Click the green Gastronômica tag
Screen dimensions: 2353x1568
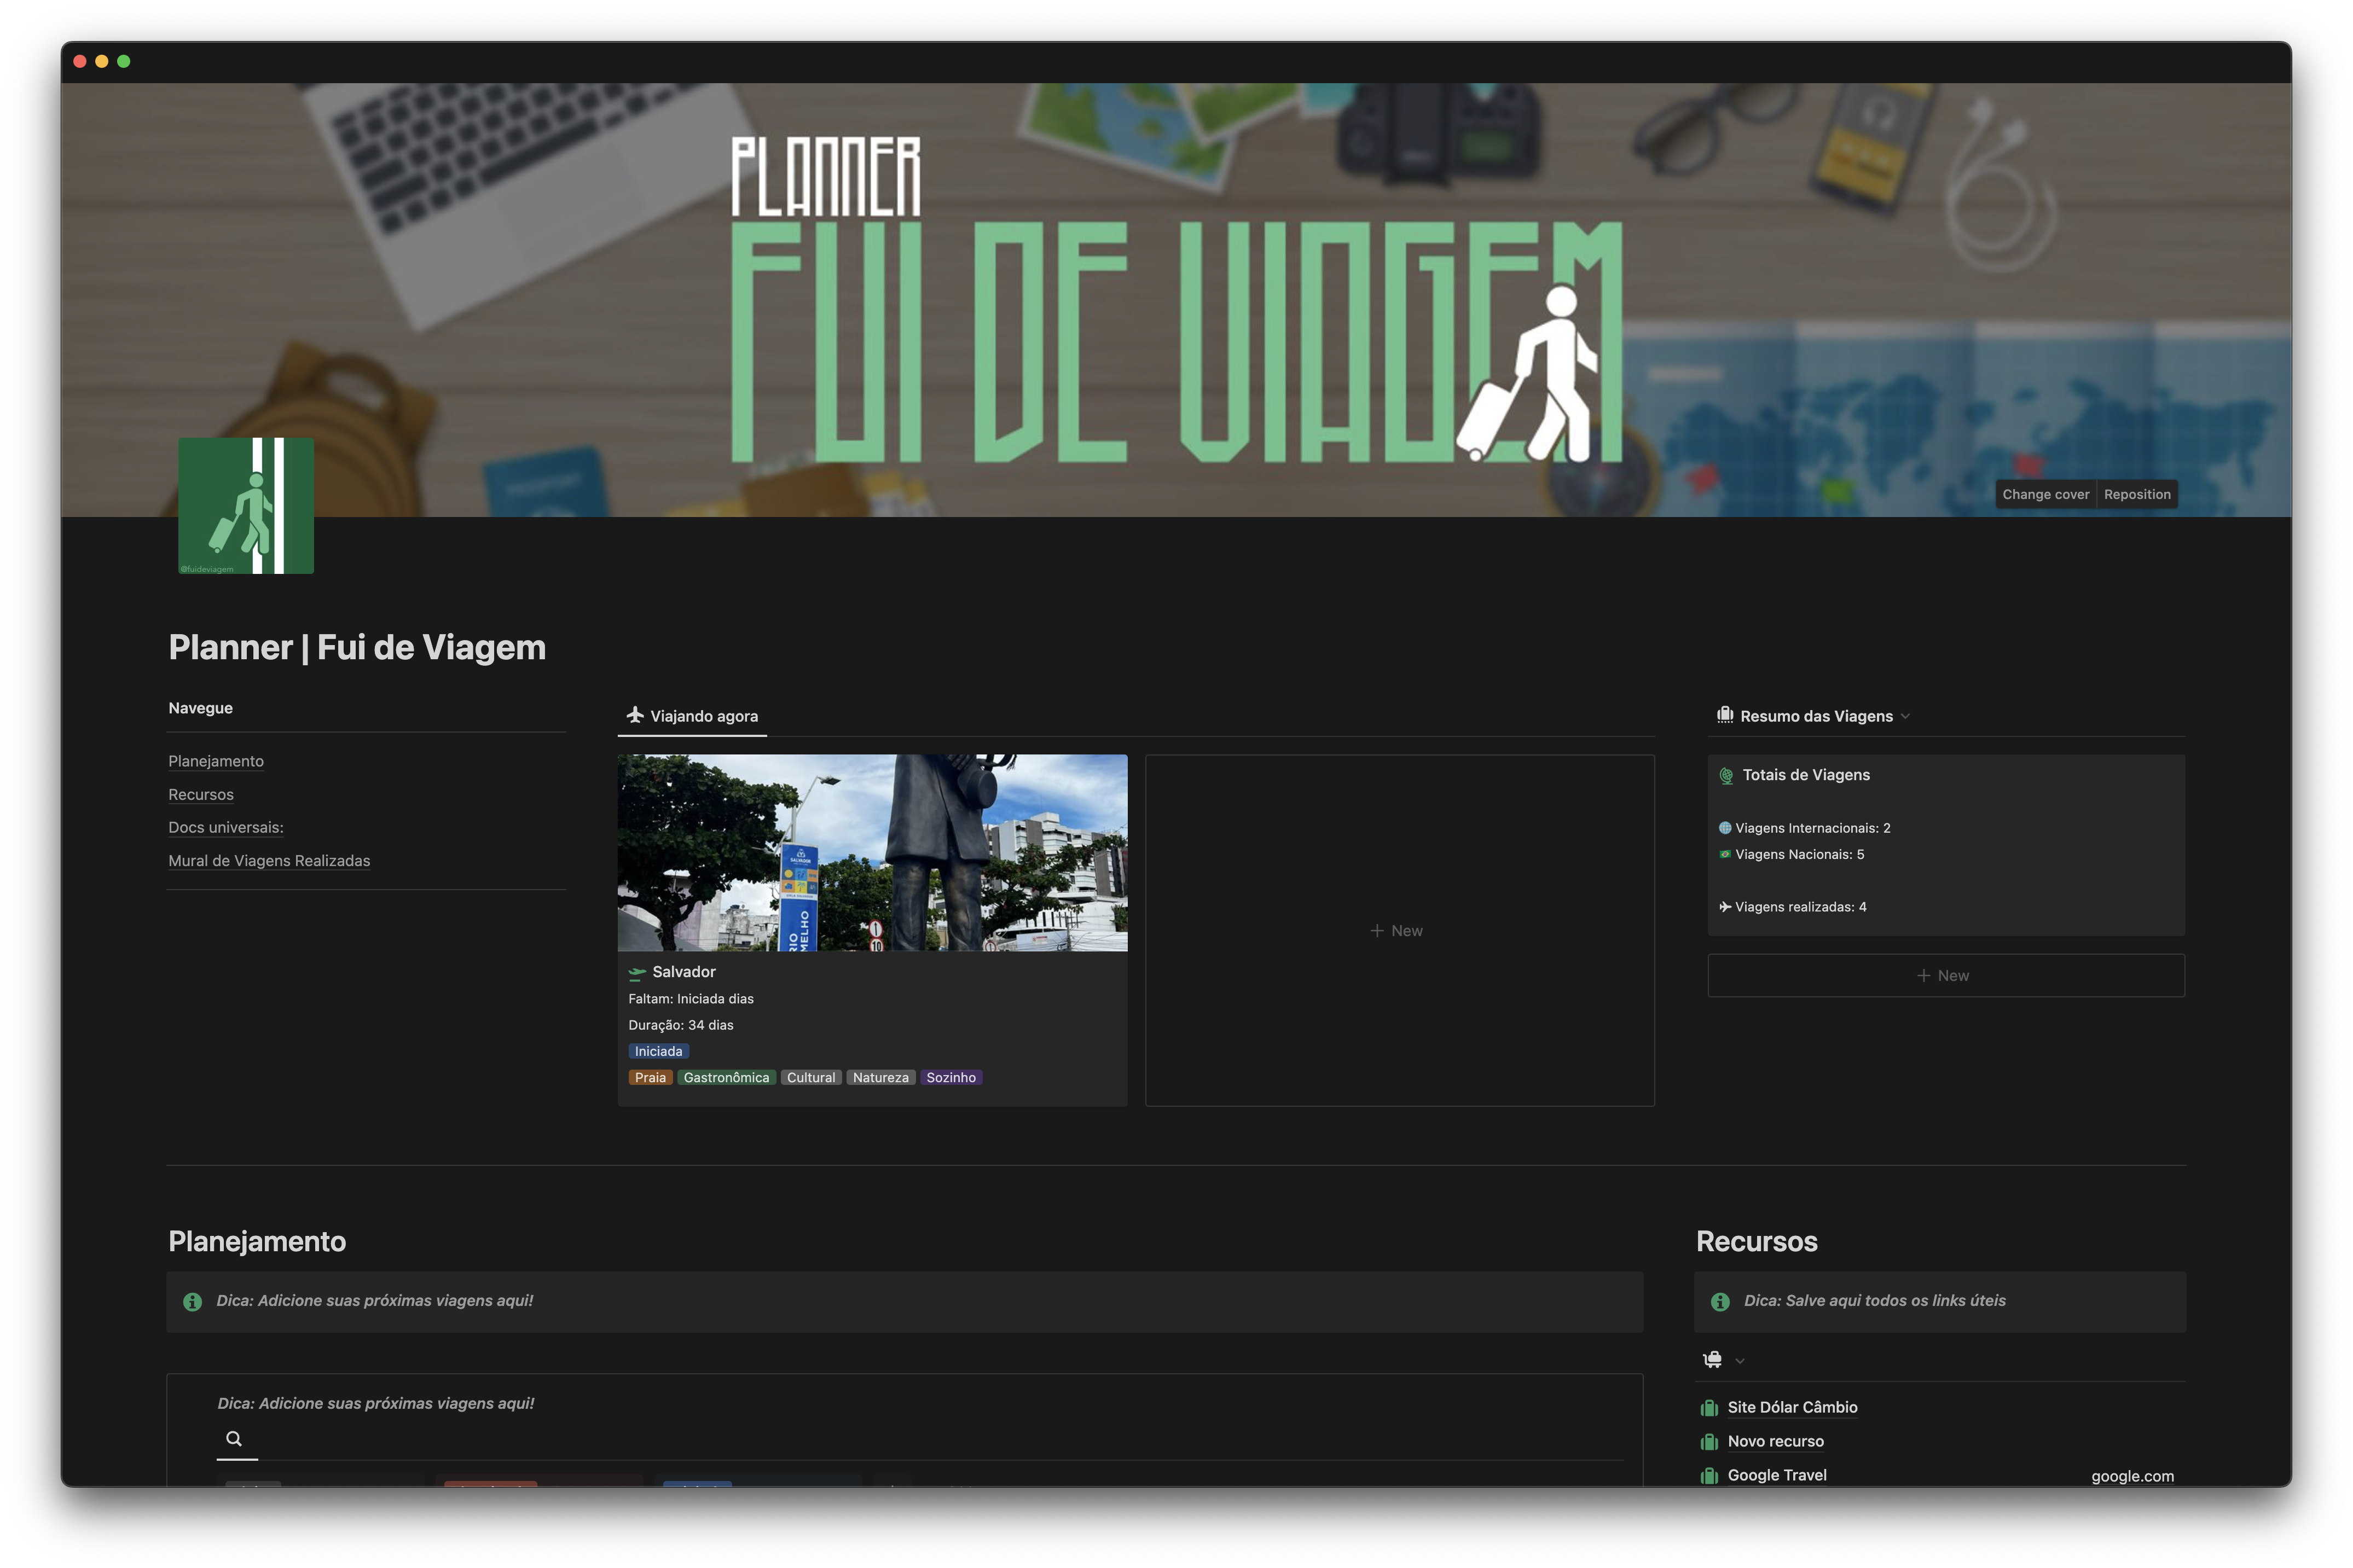[x=726, y=1077]
